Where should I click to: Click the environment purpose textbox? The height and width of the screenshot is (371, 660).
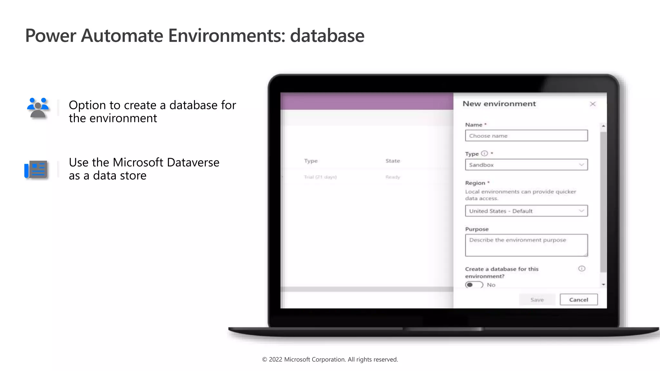point(526,245)
